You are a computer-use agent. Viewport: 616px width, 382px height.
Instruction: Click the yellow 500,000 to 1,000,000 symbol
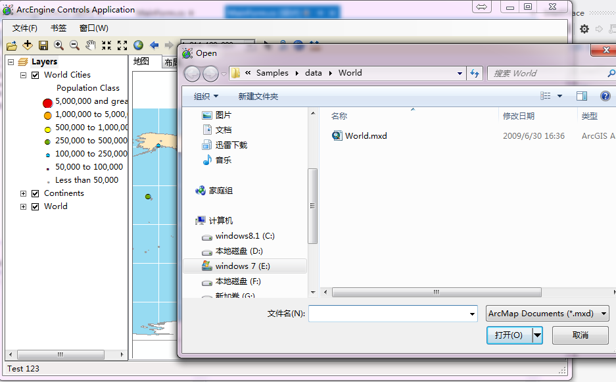(x=47, y=130)
